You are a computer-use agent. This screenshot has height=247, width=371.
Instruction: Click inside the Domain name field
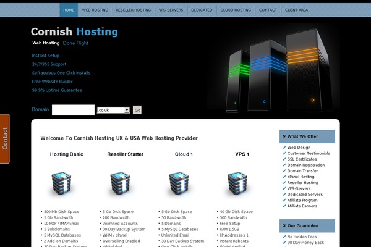pos(73,110)
